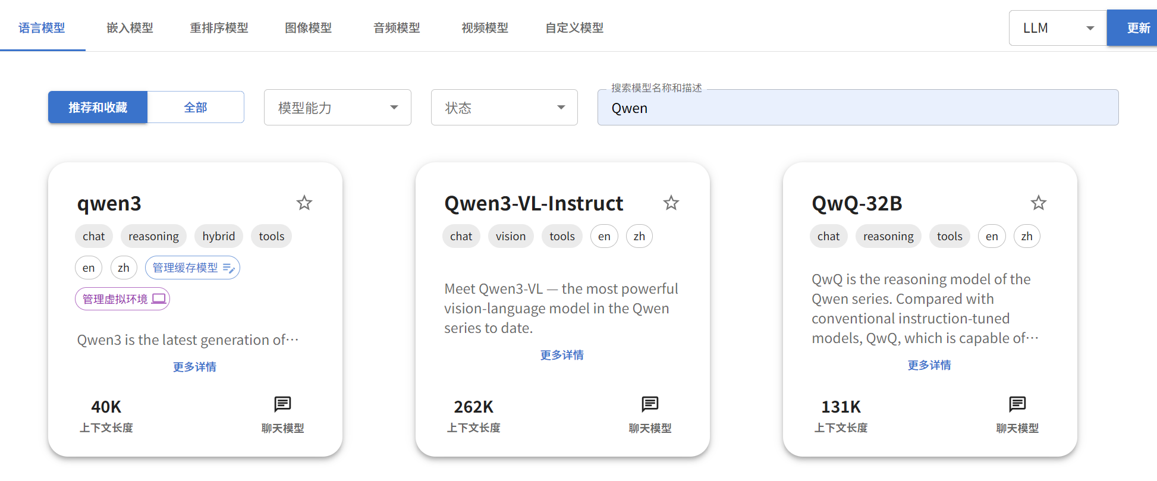Star the QwQ-32B model

(1039, 203)
